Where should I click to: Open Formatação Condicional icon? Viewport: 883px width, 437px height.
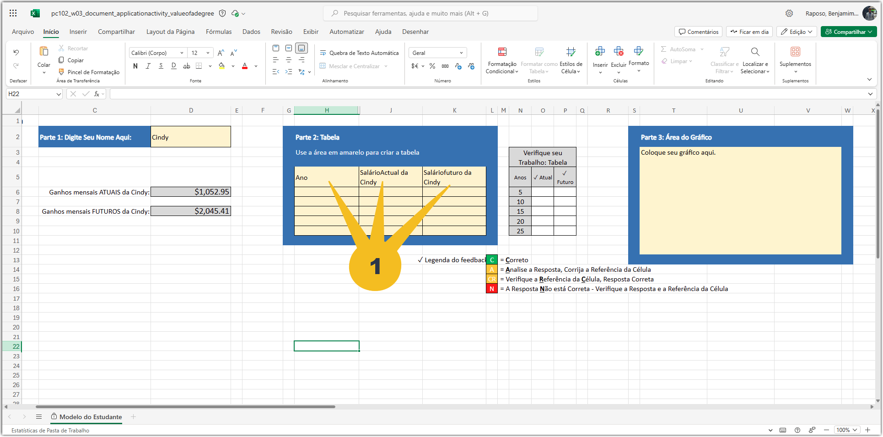[x=502, y=52]
